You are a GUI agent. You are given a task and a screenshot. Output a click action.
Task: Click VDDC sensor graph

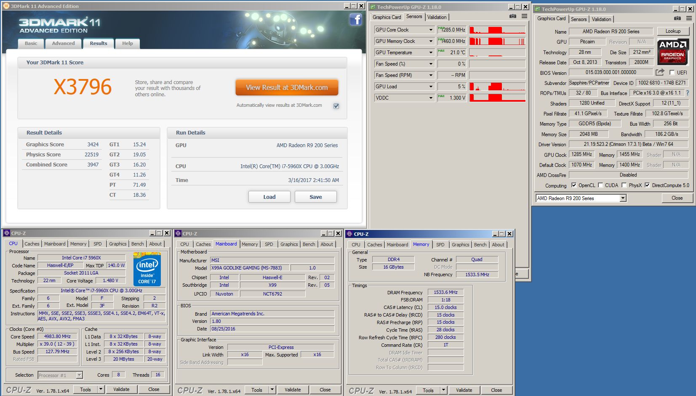497,98
